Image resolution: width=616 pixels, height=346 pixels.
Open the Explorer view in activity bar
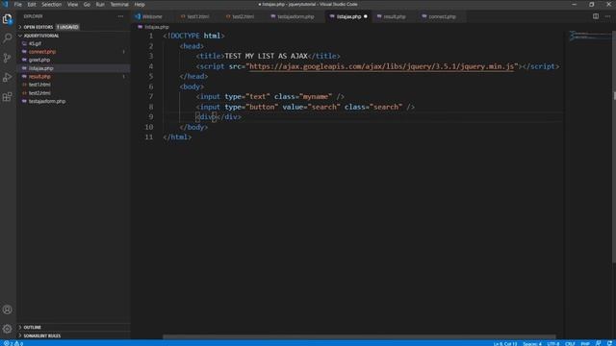(x=7, y=19)
